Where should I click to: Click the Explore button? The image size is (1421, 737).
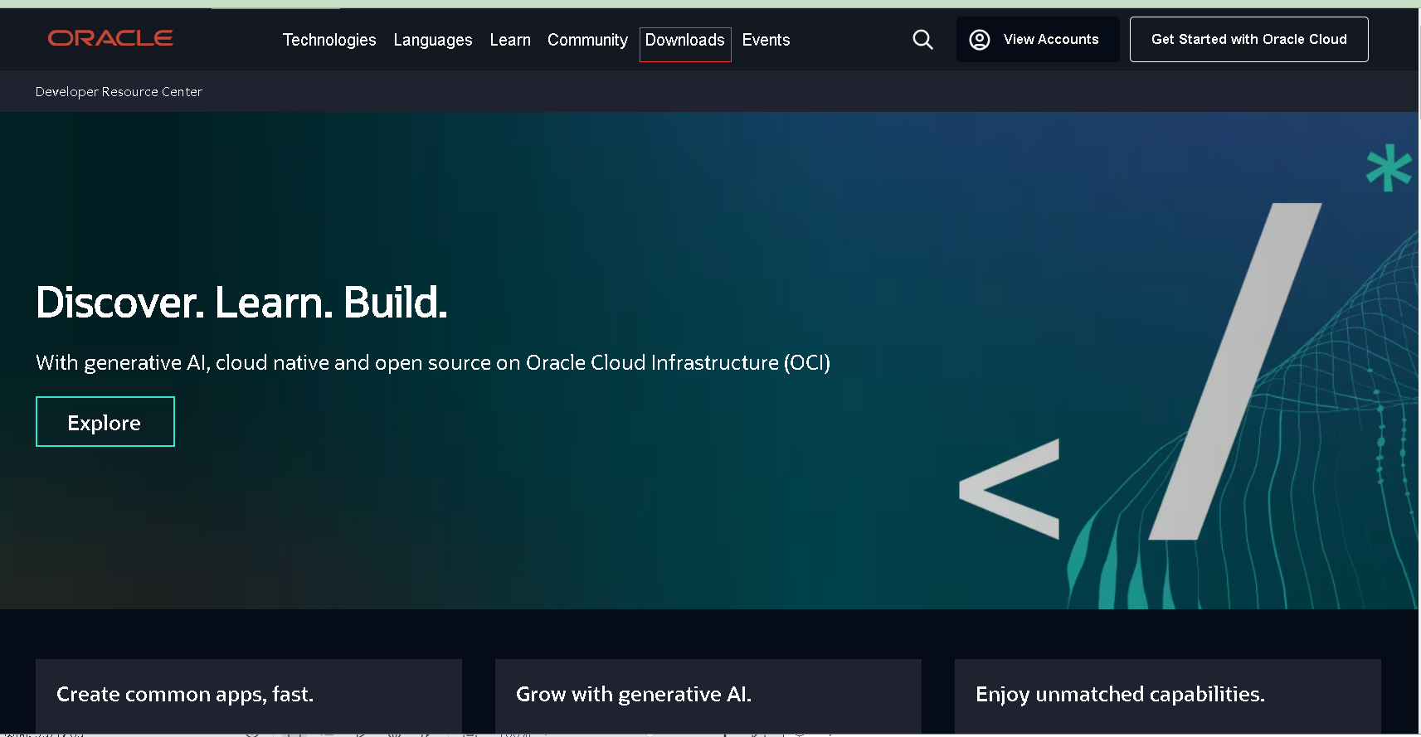point(105,422)
